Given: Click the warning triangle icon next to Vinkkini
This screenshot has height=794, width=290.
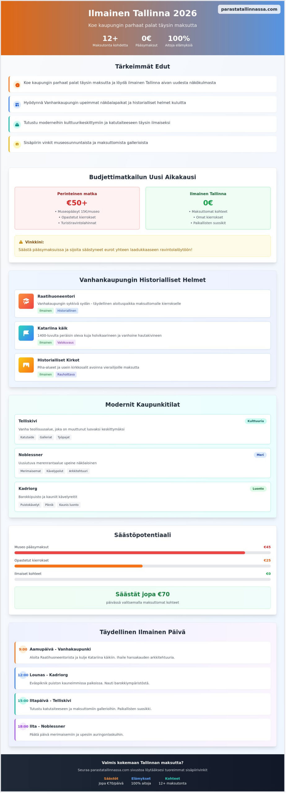Looking at the screenshot, I should click(21, 242).
